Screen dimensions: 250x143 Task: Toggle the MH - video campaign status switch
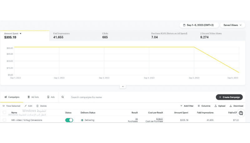point(69,120)
